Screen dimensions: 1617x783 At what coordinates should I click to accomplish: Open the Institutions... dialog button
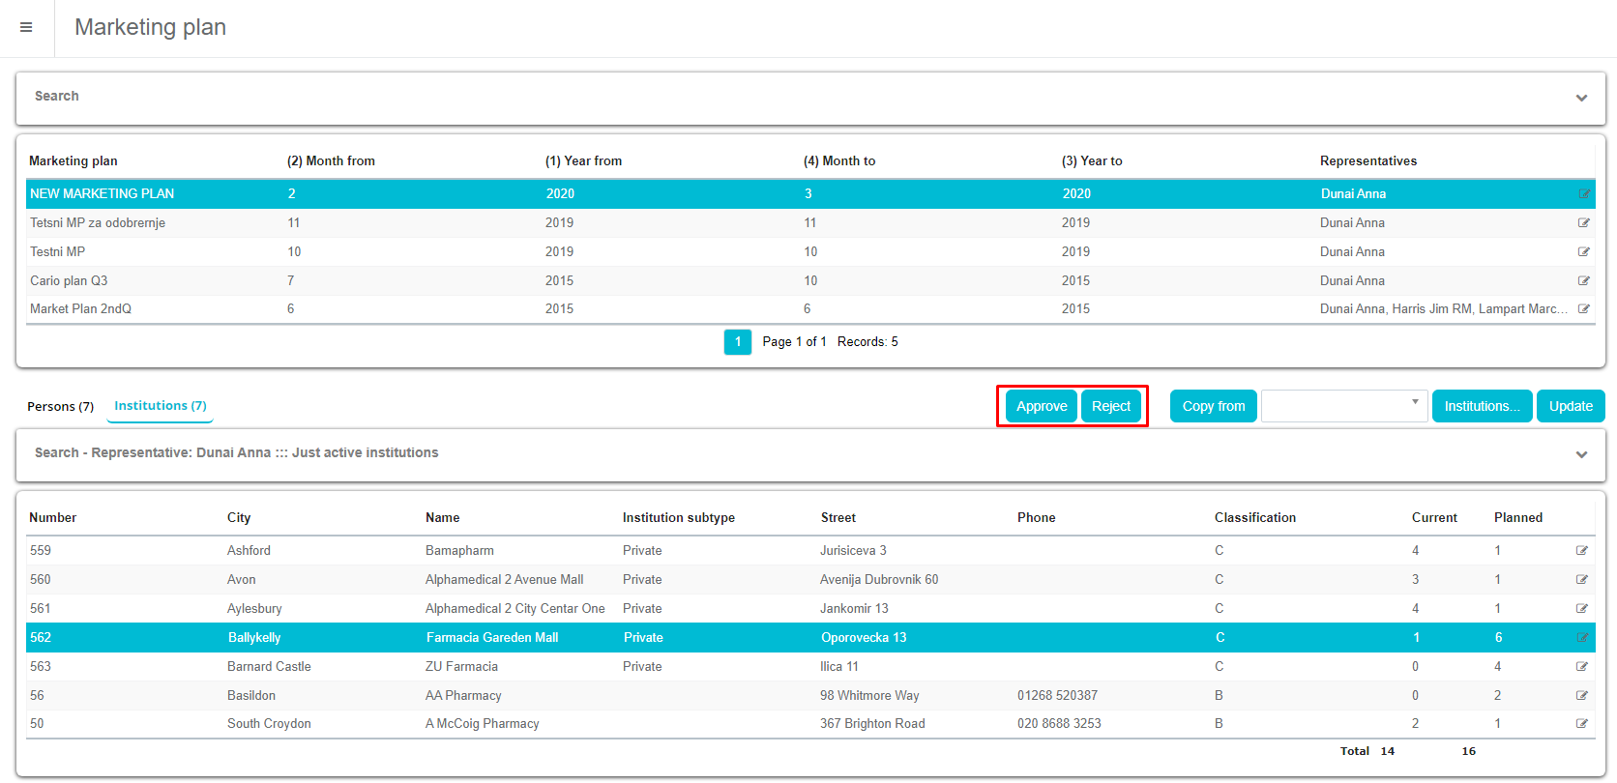pyautogui.click(x=1482, y=406)
